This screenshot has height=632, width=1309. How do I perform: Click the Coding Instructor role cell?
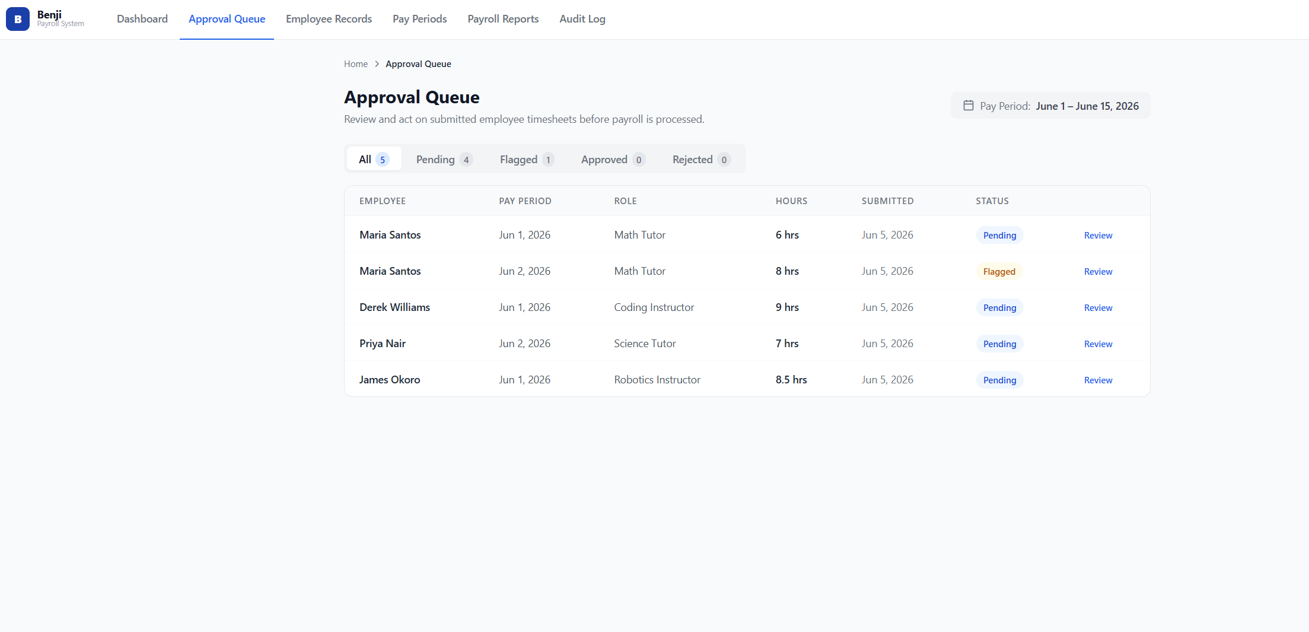(654, 307)
